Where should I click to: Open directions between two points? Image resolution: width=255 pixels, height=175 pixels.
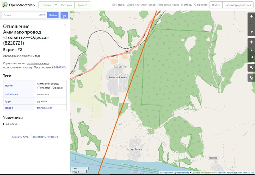[64, 15]
